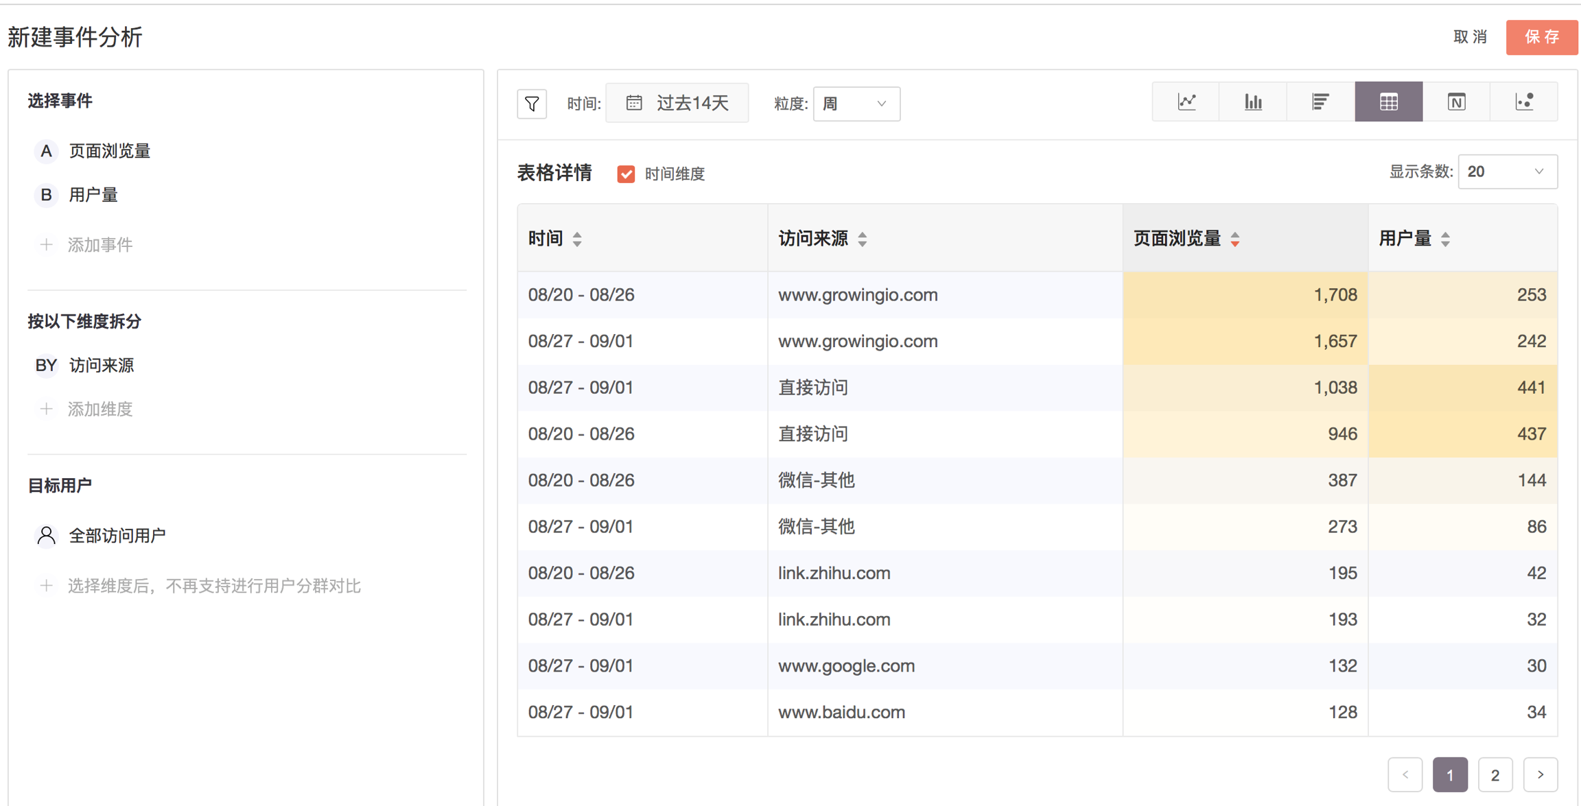This screenshot has width=1581, height=806.
Task: Switch to line chart view
Action: (x=1186, y=102)
